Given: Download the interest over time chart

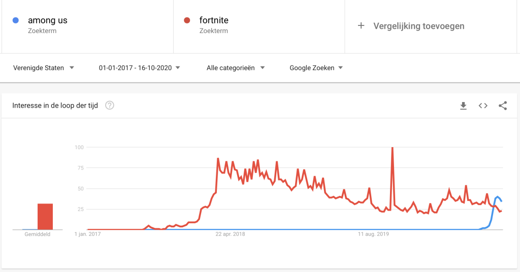Looking at the screenshot, I should pos(463,106).
